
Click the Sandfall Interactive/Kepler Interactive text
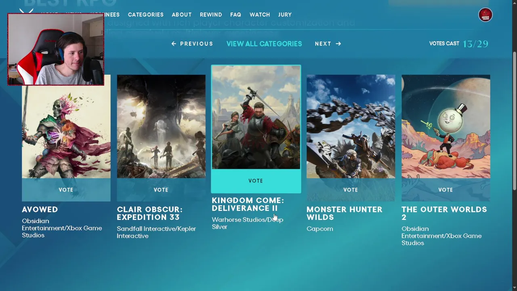[x=156, y=232]
